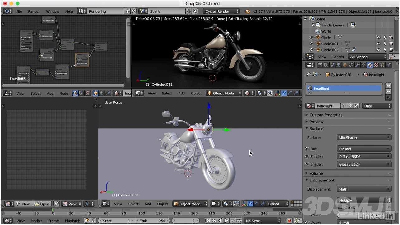Screen dimensions: 400x225
Task: Open the Modifiers properties tab (wrench icon)
Action: 357,65
